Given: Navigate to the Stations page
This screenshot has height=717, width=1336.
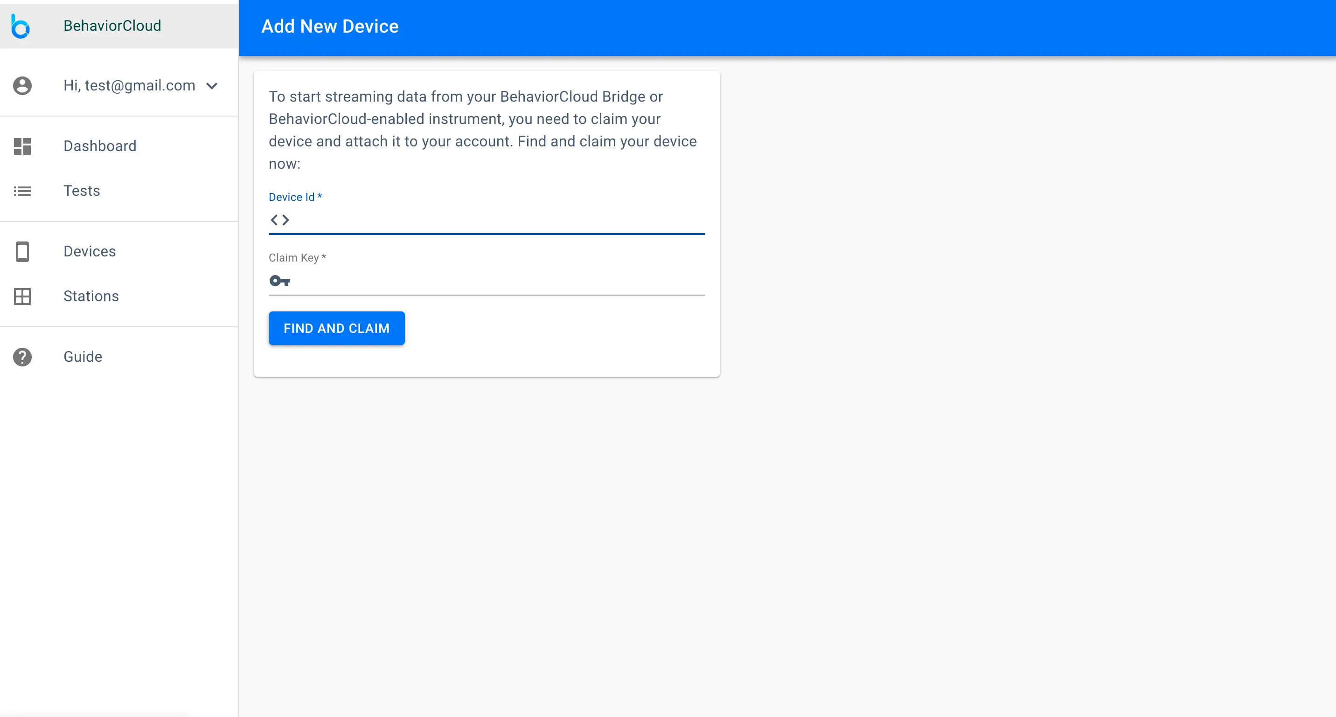Looking at the screenshot, I should coord(91,296).
